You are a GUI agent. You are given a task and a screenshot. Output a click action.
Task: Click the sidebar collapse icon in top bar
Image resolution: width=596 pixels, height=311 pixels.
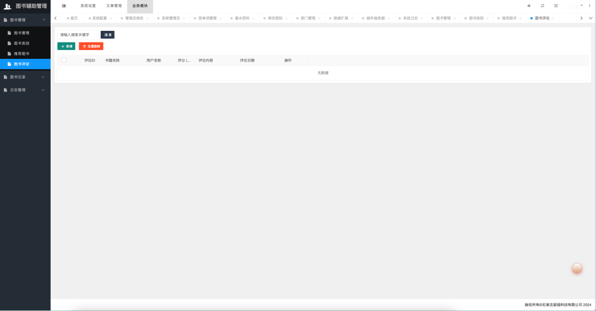[x=63, y=6]
